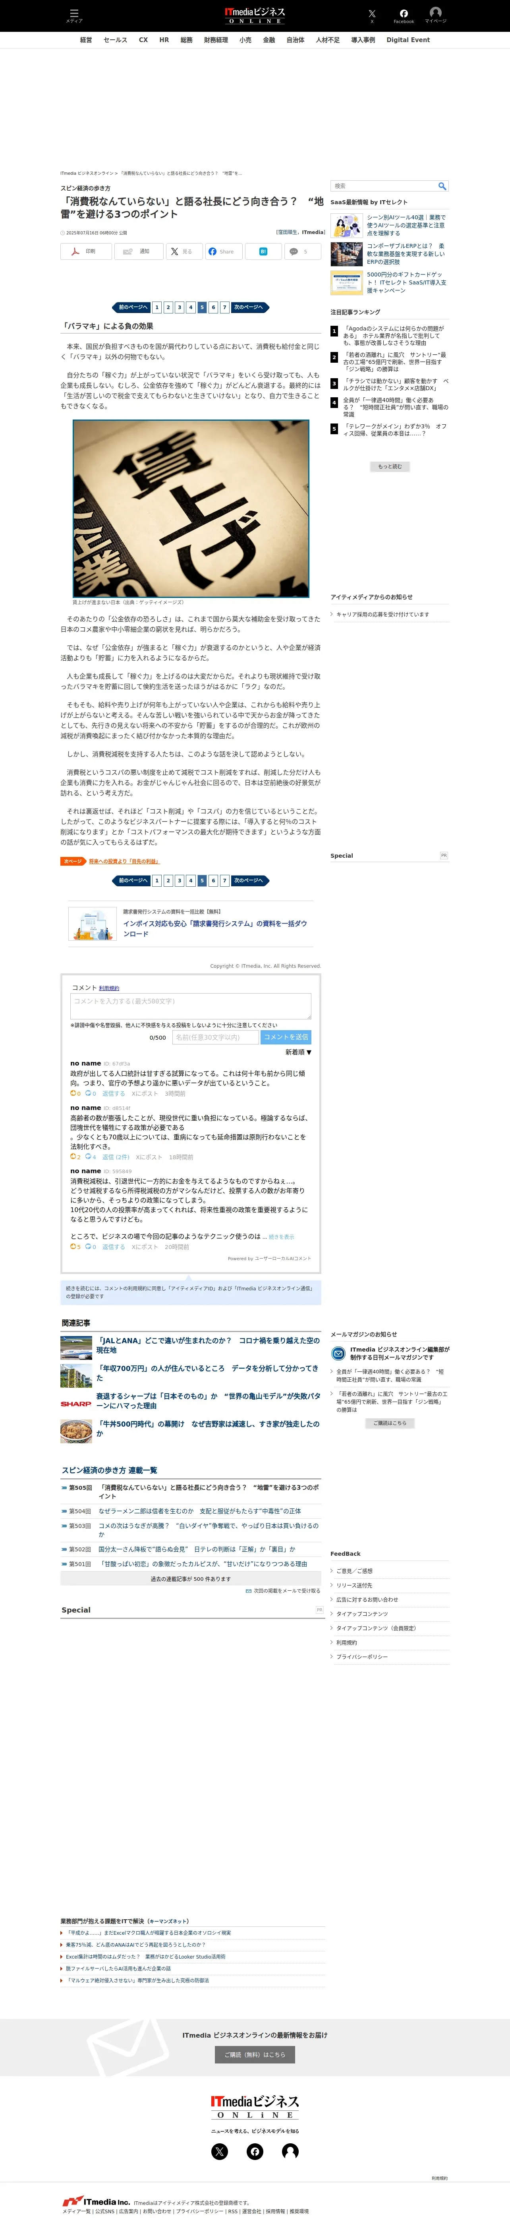Click bottom 前のページへ button
This screenshot has width=510, height=2218.
point(132,880)
